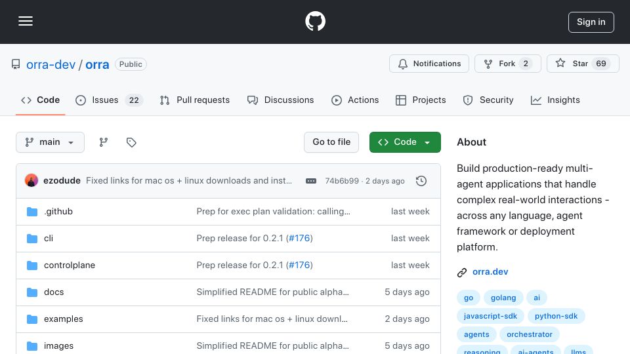Image resolution: width=630 pixels, height=354 pixels.
Task: Open the images folder
Action: (58, 346)
